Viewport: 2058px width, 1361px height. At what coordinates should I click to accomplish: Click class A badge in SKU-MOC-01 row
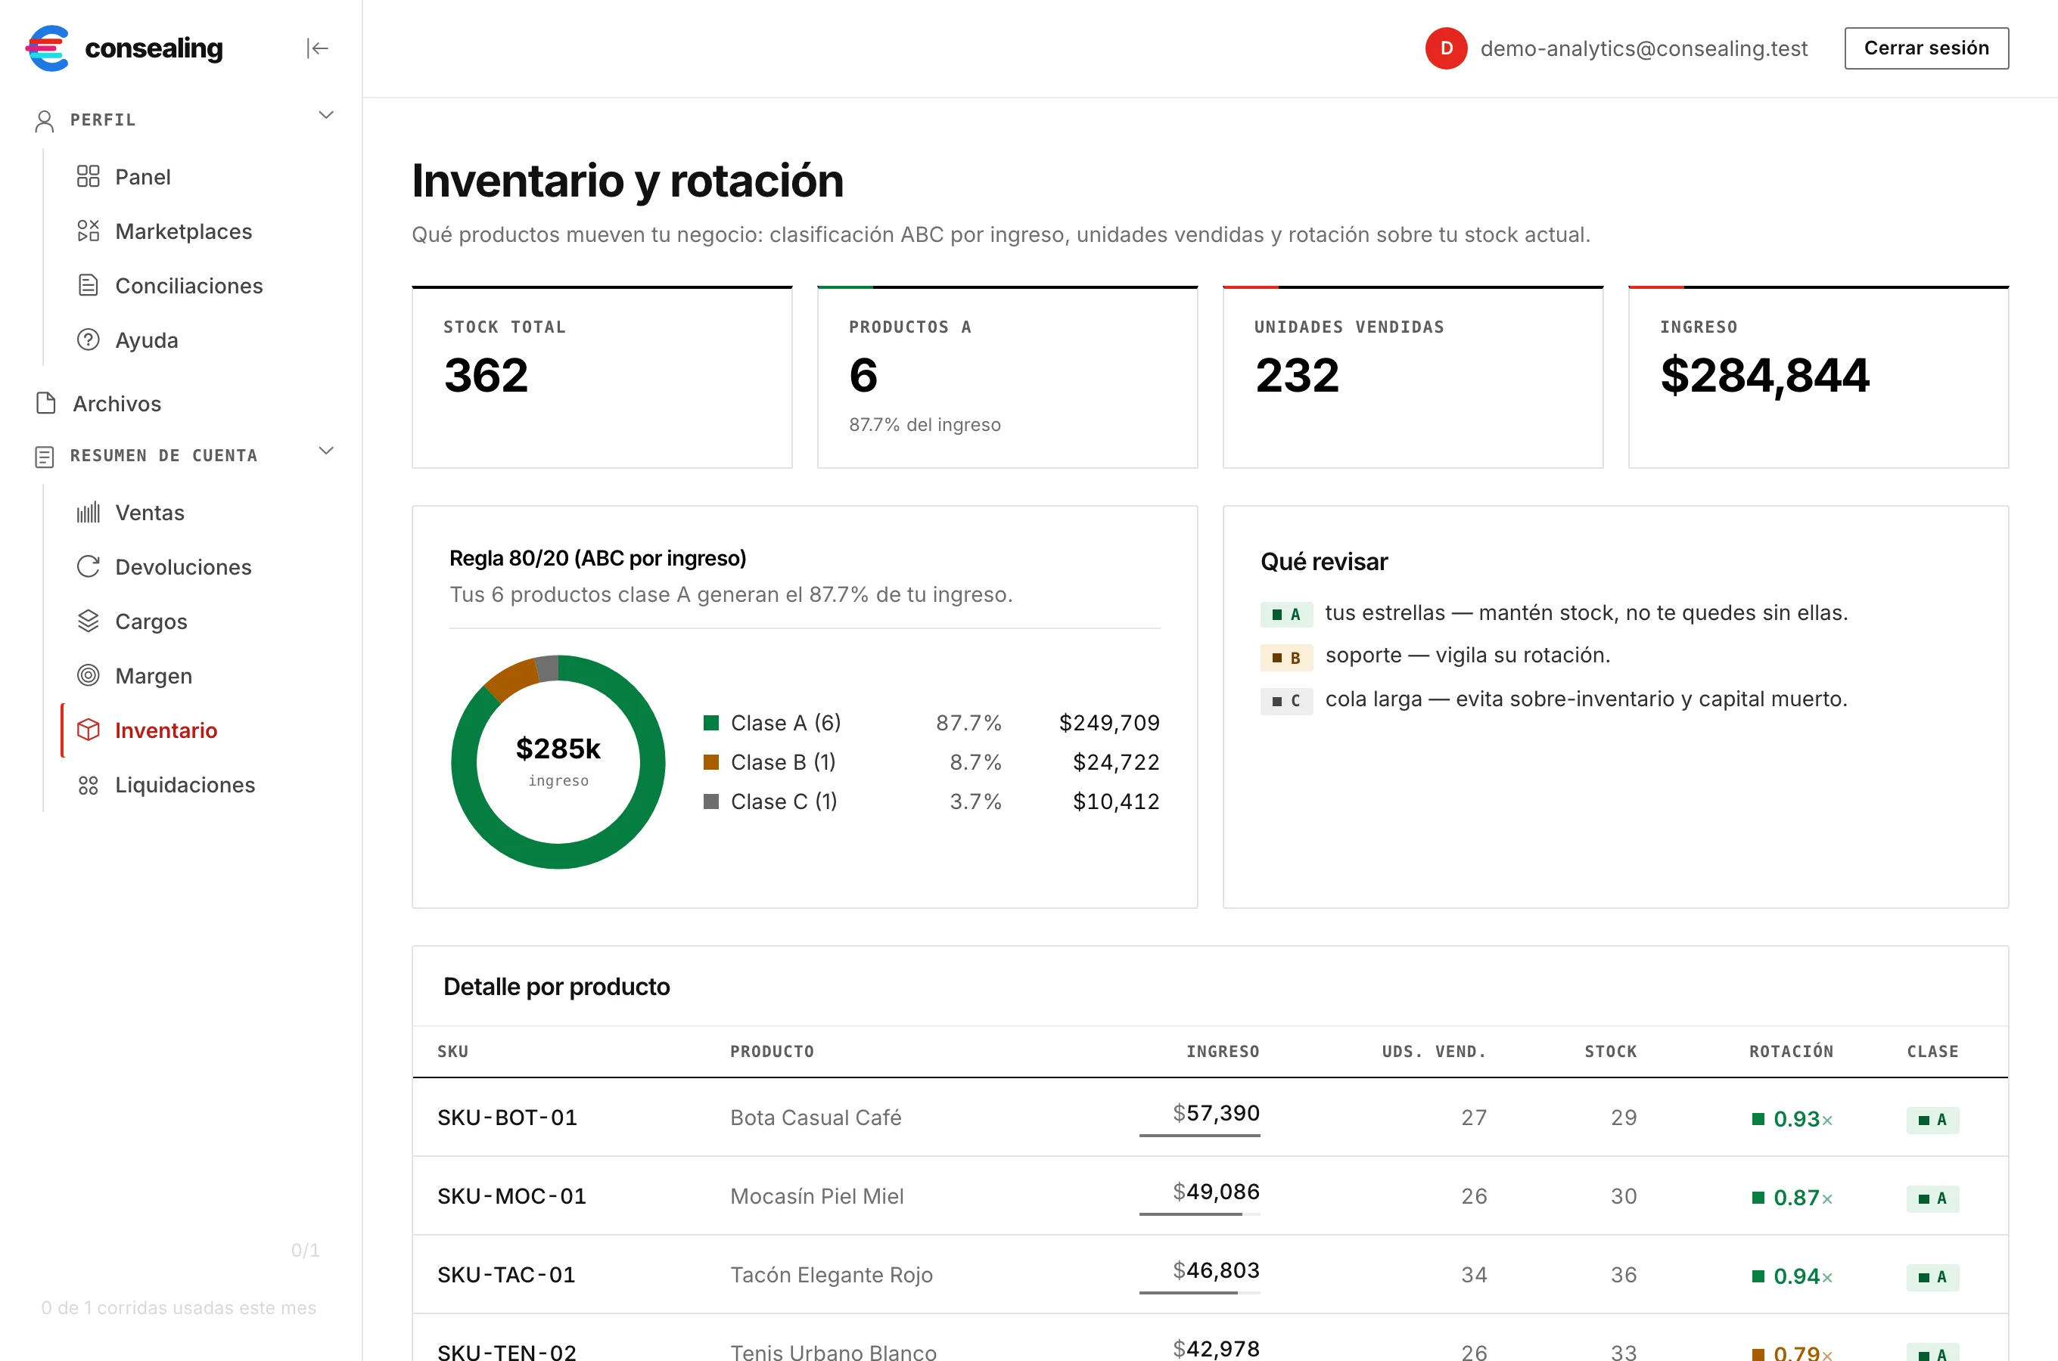[x=1932, y=1198]
